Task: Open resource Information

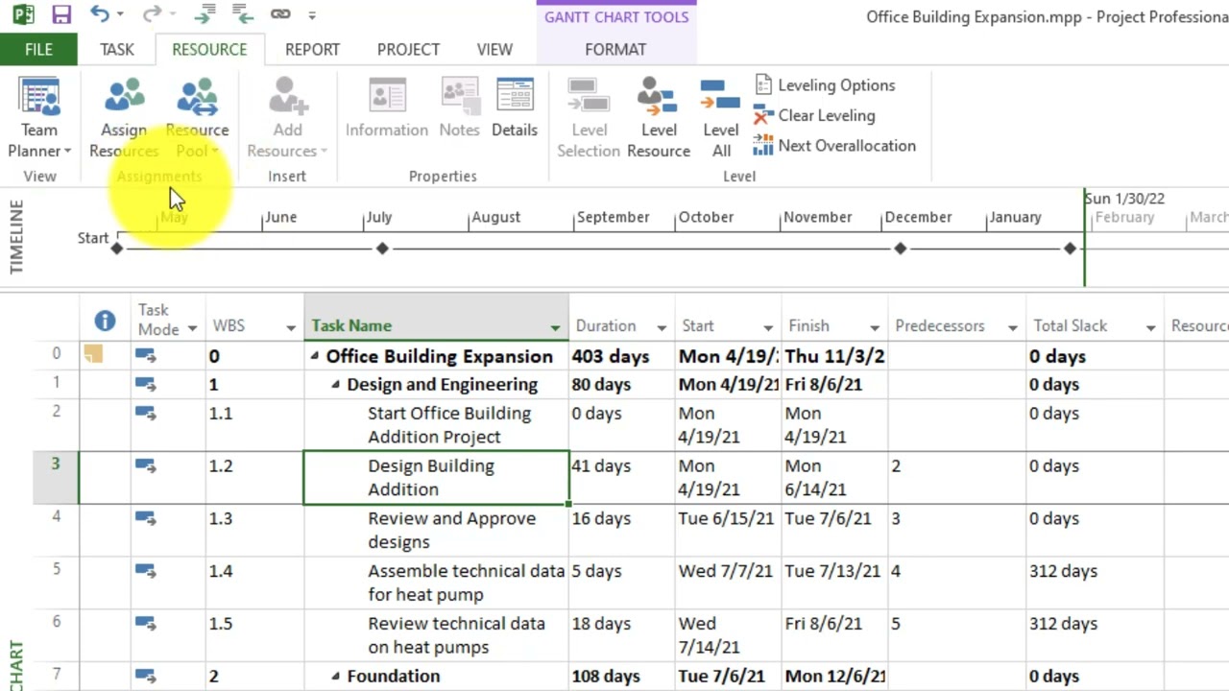Action: [x=387, y=108]
